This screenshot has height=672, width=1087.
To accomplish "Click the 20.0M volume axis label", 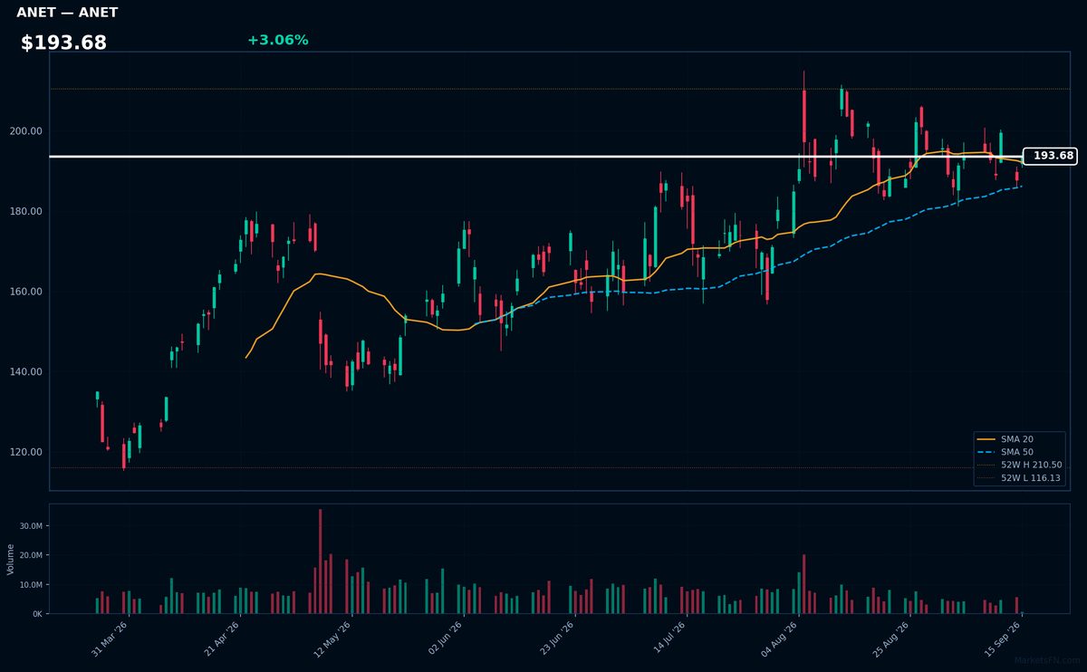I will [31, 555].
